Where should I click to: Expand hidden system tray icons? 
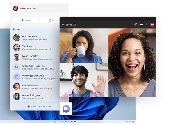(124, 122)
